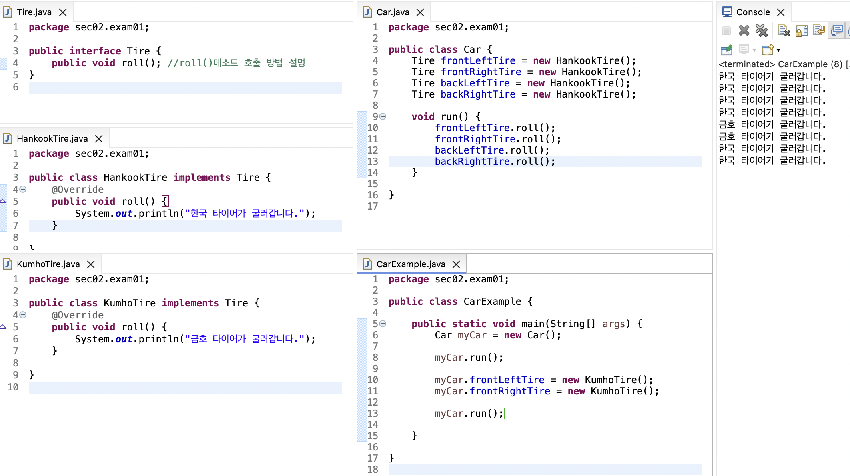Click 'frontRightTire' field declaration in Car.java line 5
The image size is (850, 476).
[x=481, y=72]
